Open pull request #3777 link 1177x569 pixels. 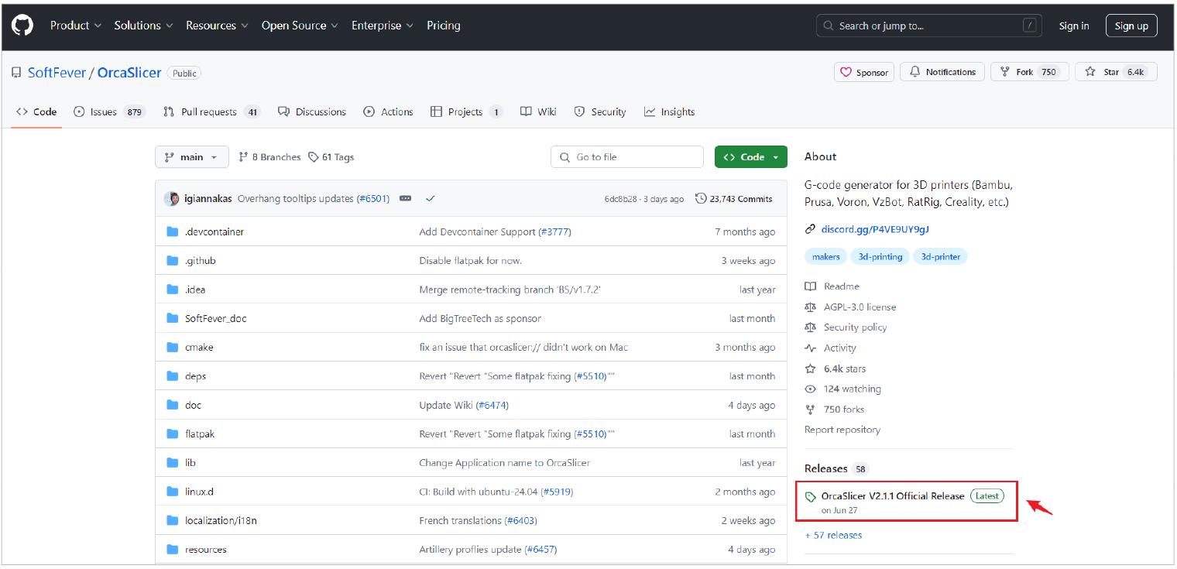[555, 232]
